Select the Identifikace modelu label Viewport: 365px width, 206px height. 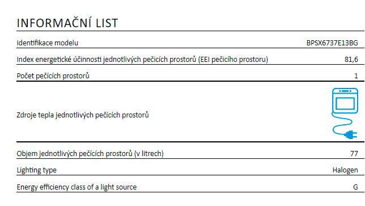click(48, 43)
